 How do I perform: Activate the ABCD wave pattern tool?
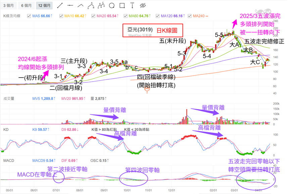click(x=101, y=5)
